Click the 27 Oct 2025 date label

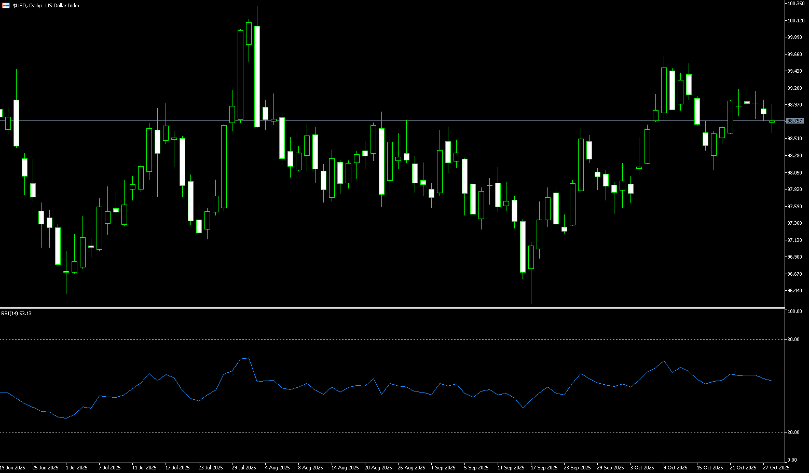pyautogui.click(x=776, y=468)
